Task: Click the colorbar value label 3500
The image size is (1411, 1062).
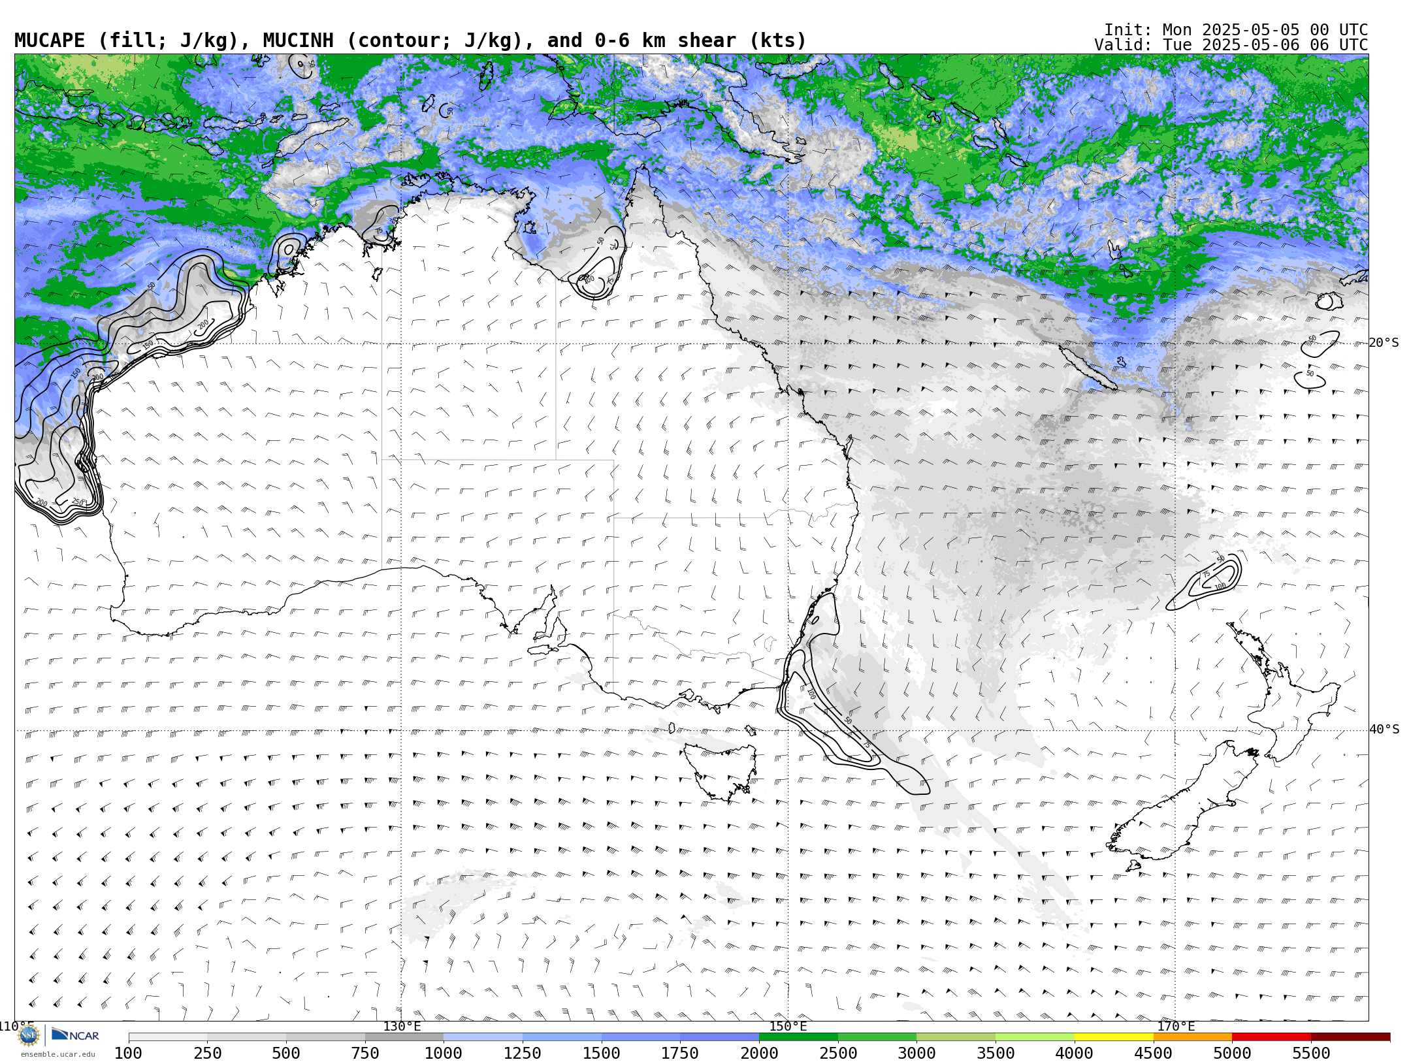Action: point(996,1053)
